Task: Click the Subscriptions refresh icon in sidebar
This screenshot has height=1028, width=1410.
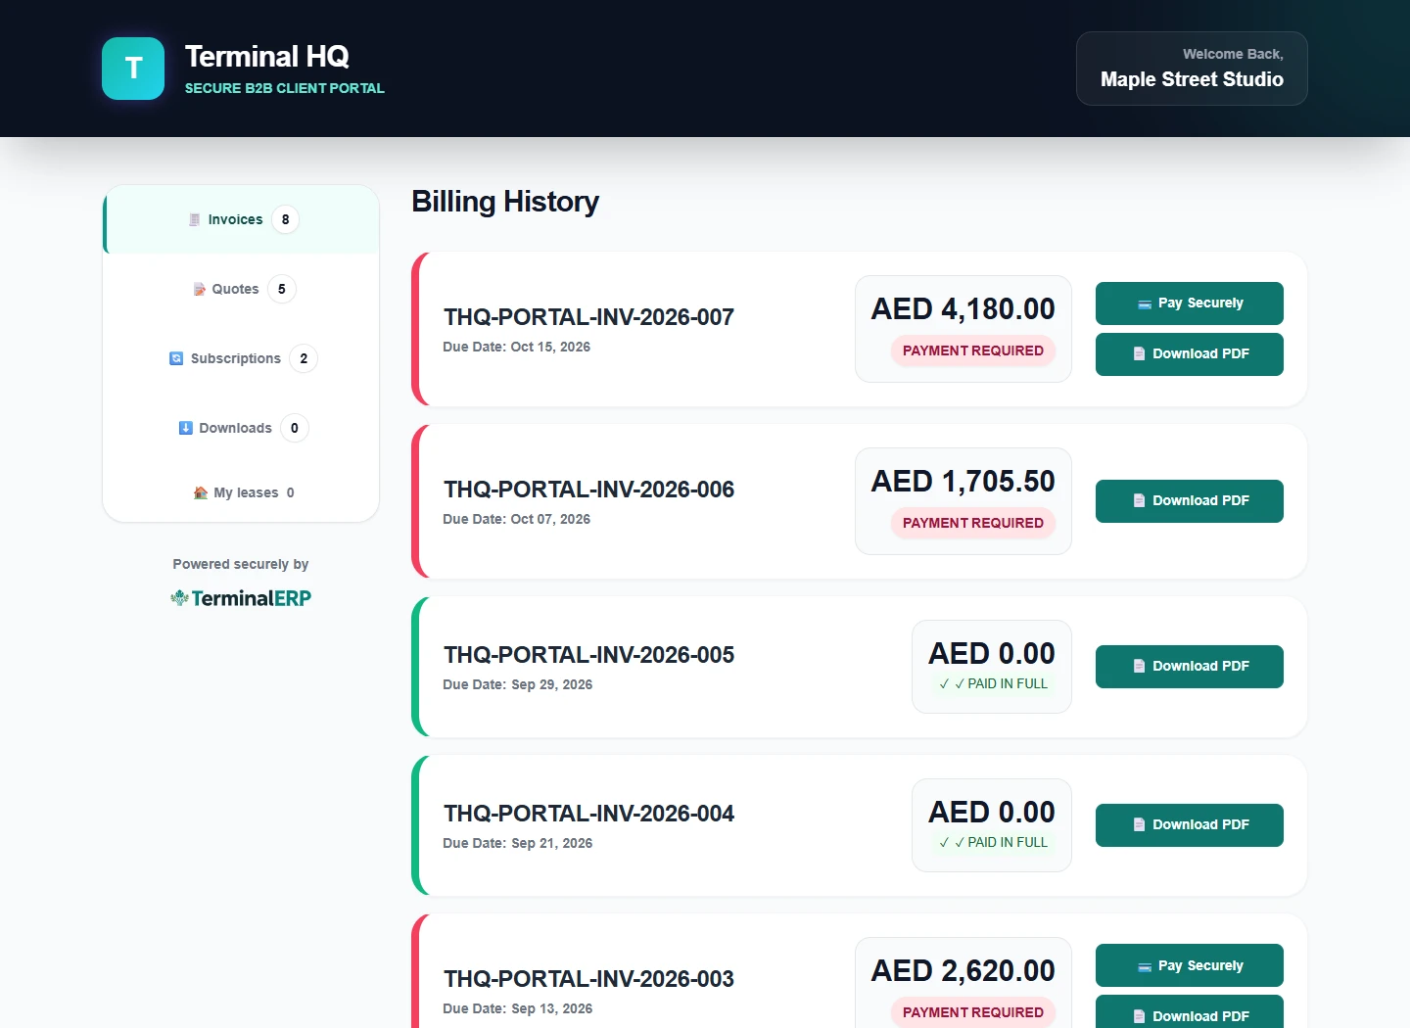Action: (x=176, y=358)
